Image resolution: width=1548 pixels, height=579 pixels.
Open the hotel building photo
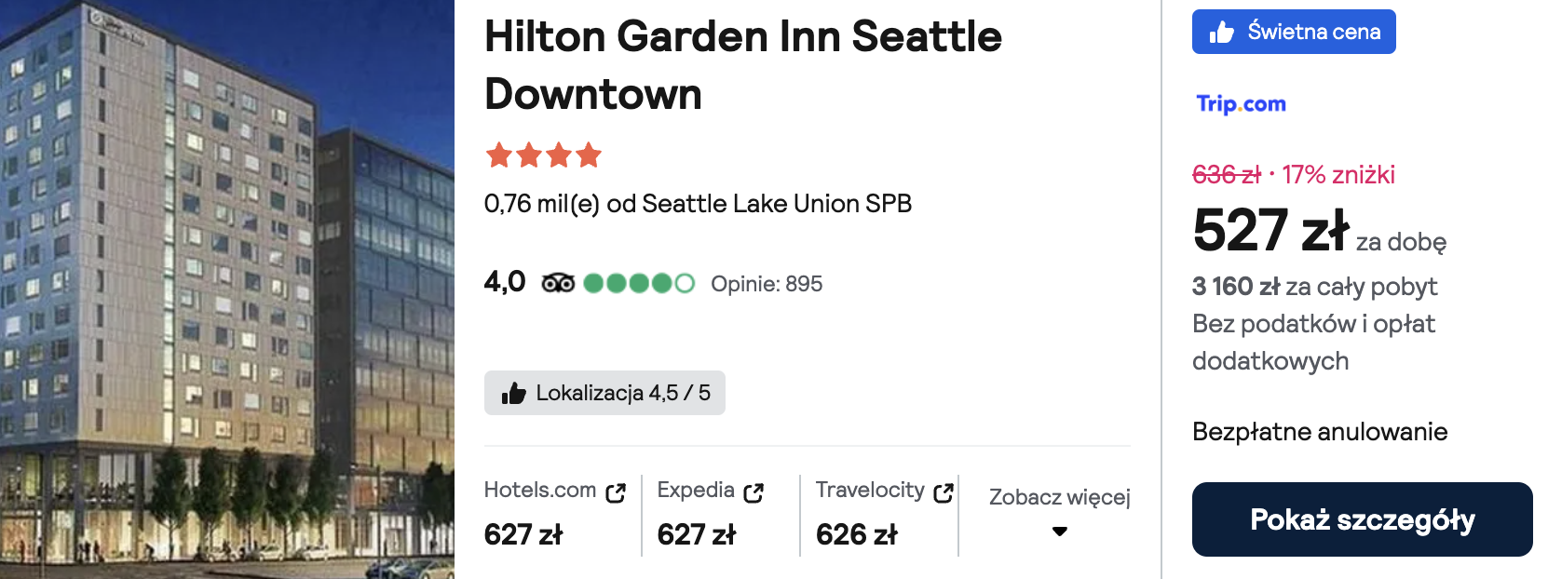tap(227, 289)
